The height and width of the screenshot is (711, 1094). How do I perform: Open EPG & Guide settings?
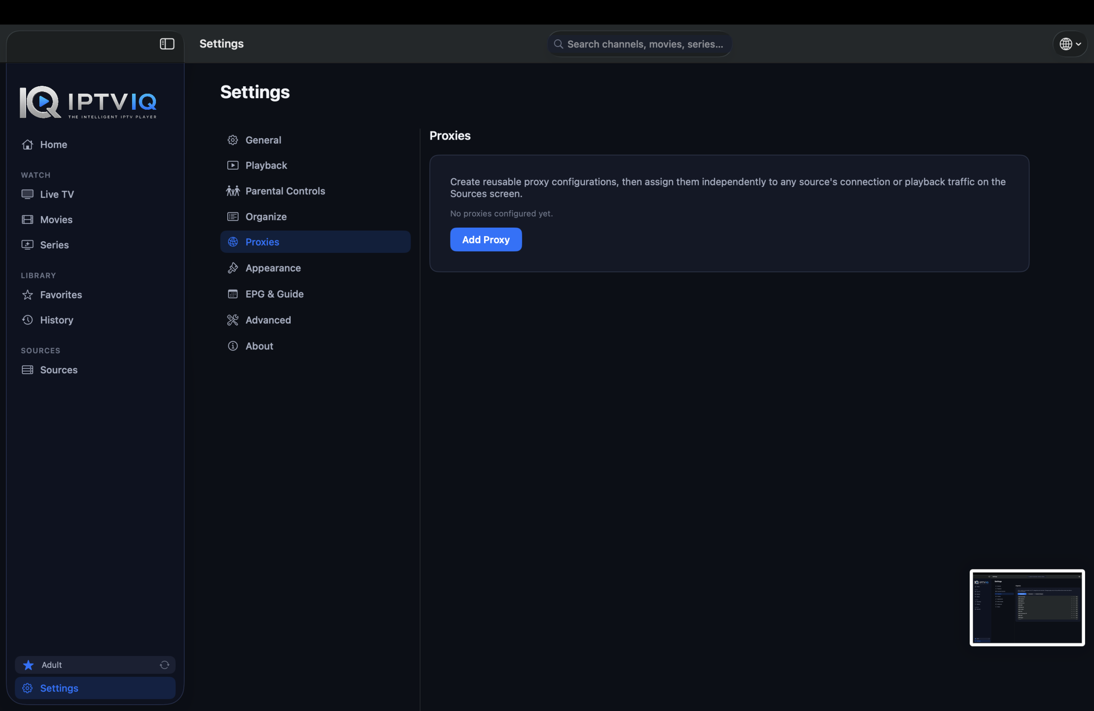(x=315, y=294)
